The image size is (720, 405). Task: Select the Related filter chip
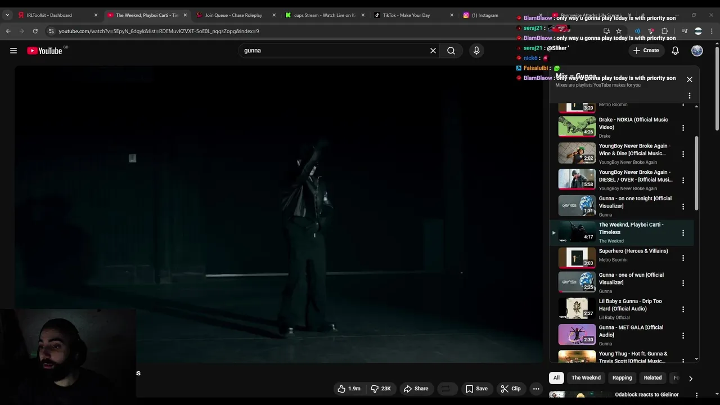tap(652, 378)
